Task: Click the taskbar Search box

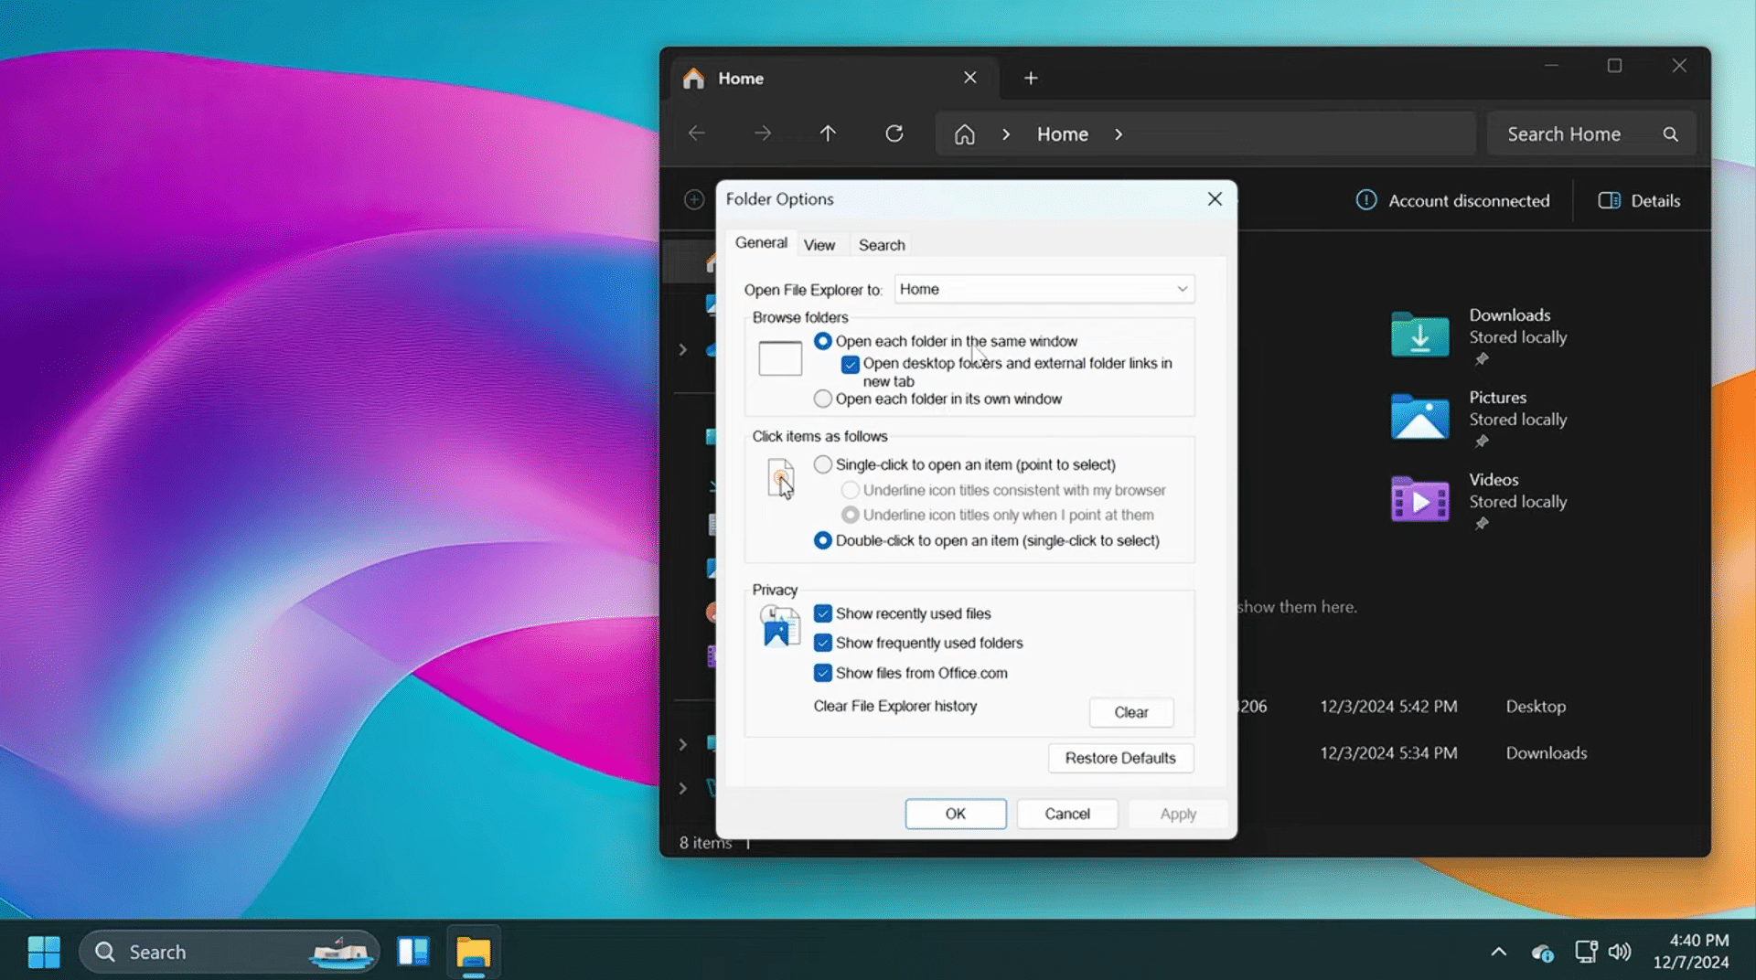Action: coord(229,952)
